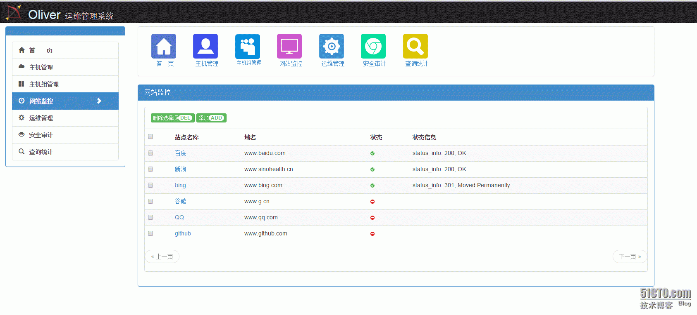Open the 安全审计 chrome-style icon in toolbar

[x=373, y=46]
